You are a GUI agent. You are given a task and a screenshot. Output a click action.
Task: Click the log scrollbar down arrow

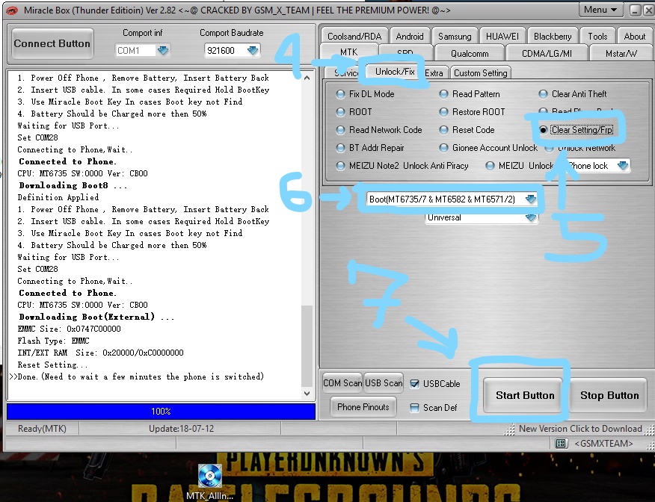(307, 393)
